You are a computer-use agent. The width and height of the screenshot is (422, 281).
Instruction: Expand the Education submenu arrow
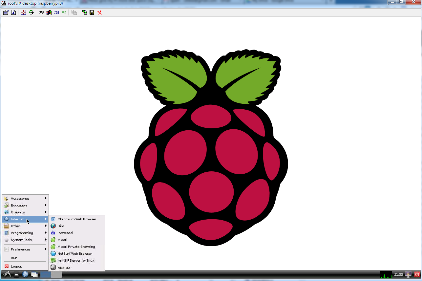pyautogui.click(x=46, y=205)
